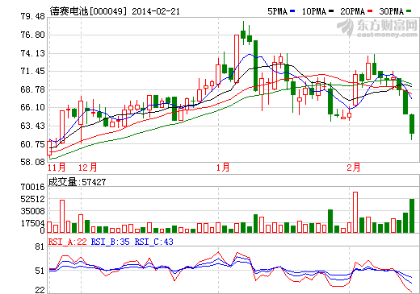Click RSI axis label 51

40,271
